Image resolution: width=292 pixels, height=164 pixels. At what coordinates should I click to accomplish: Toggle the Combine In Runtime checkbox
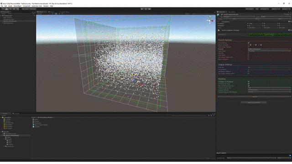(249, 82)
